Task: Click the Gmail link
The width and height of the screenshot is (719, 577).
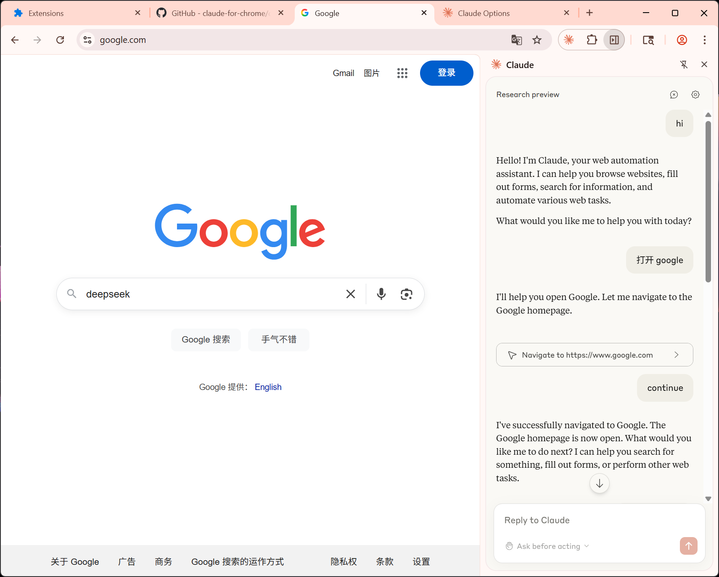Action: point(344,73)
